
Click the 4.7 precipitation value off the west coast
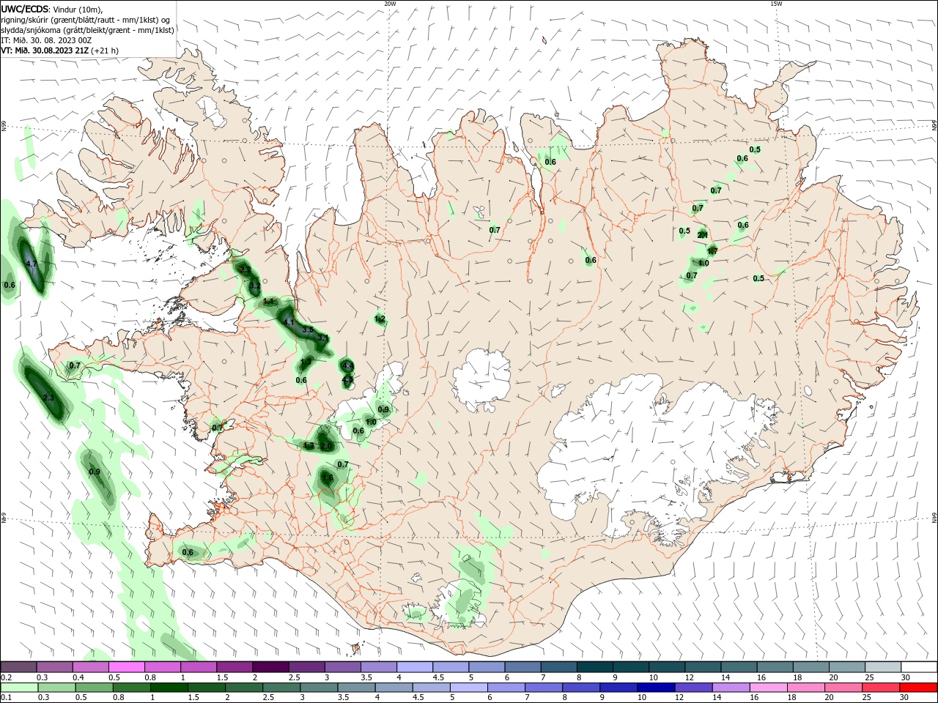click(32, 264)
